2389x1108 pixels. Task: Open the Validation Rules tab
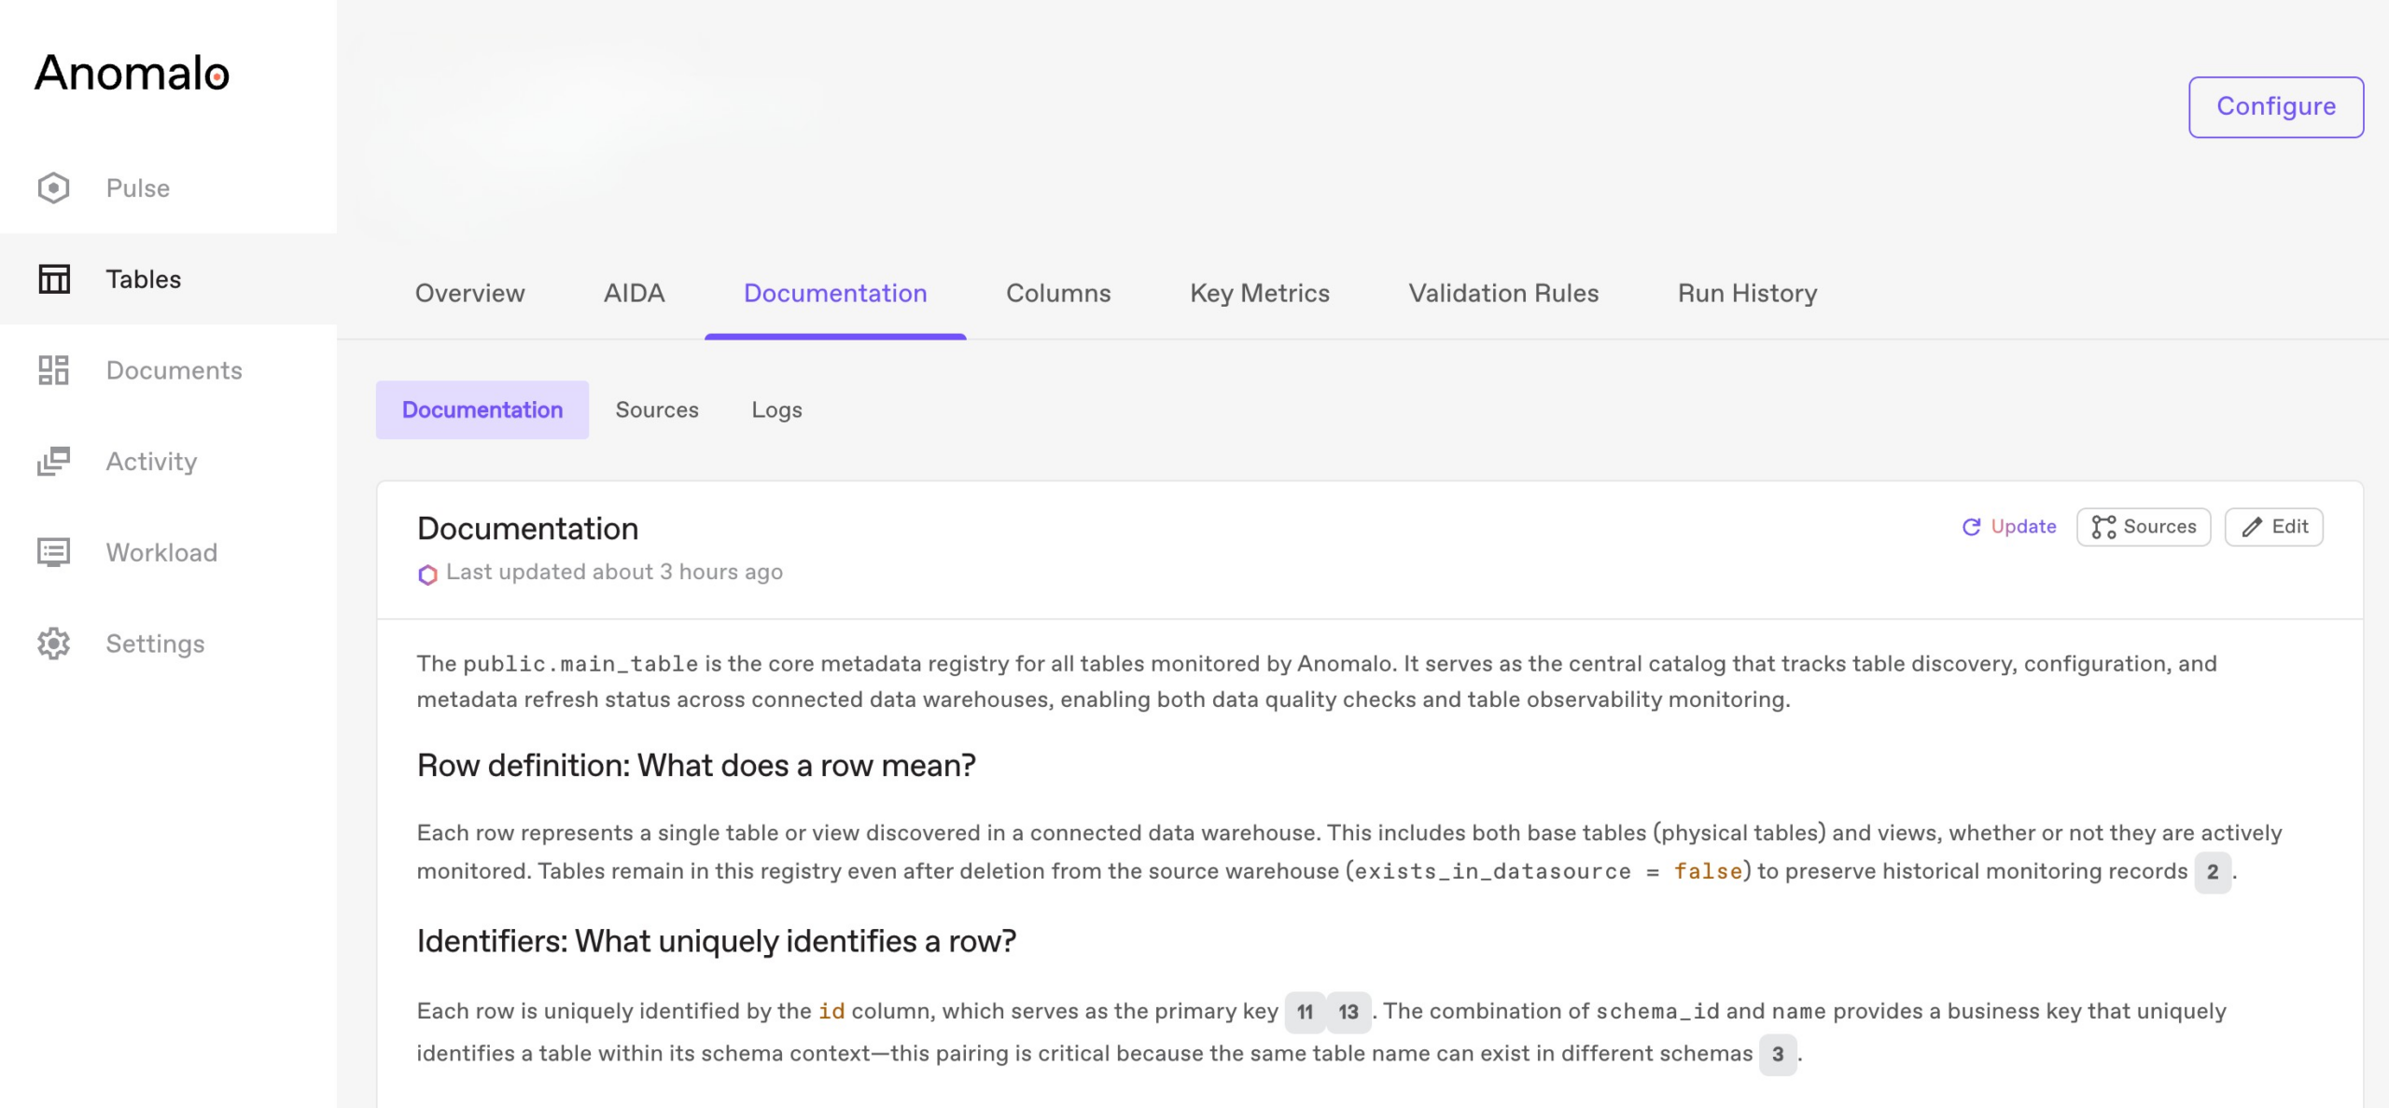[x=1502, y=293]
